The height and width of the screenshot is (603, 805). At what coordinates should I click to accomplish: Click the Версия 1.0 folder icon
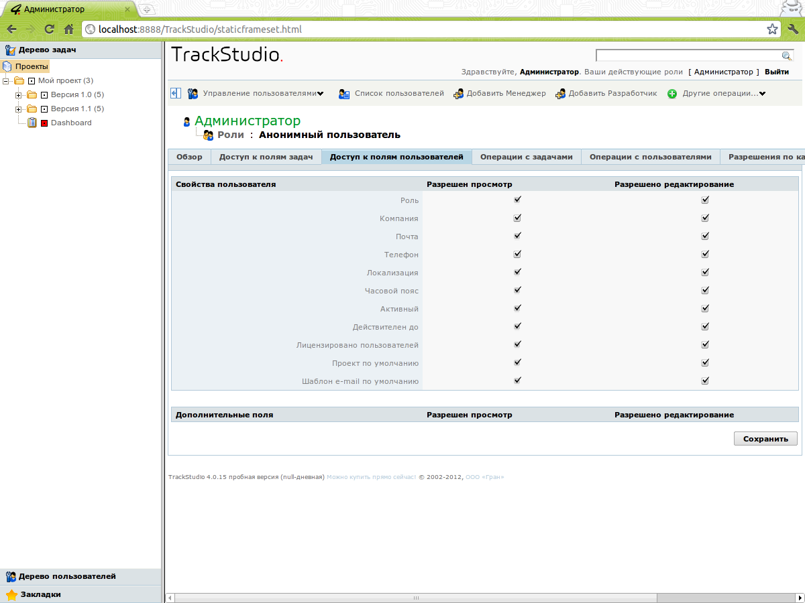[32, 94]
